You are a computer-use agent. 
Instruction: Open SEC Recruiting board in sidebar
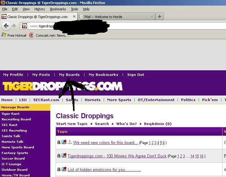click(14, 131)
